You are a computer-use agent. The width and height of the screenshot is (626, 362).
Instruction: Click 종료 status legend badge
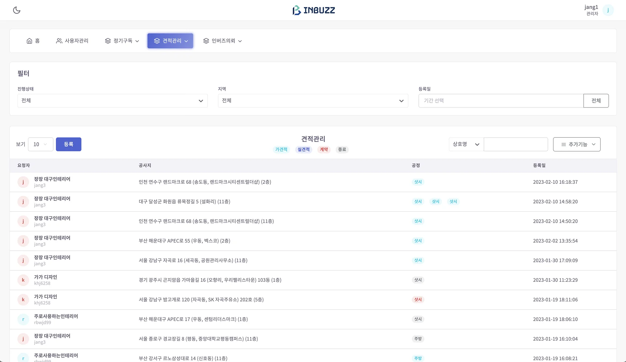[x=342, y=150]
